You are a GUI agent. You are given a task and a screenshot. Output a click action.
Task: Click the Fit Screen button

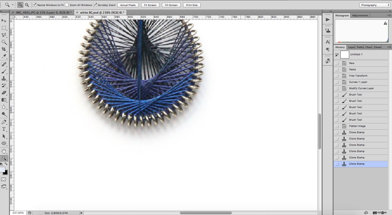150,5
